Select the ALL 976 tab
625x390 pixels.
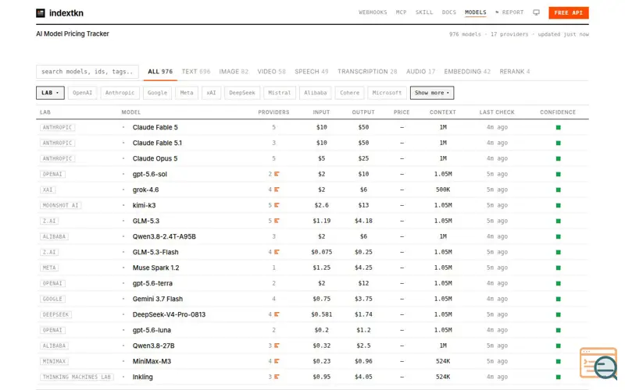[x=160, y=72]
